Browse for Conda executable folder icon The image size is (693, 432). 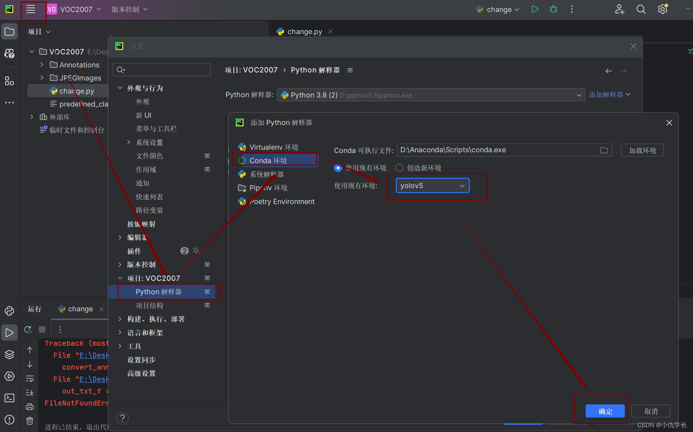[x=604, y=150]
